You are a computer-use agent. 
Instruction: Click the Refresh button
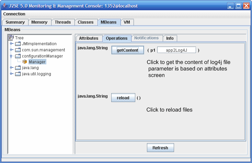160,148
